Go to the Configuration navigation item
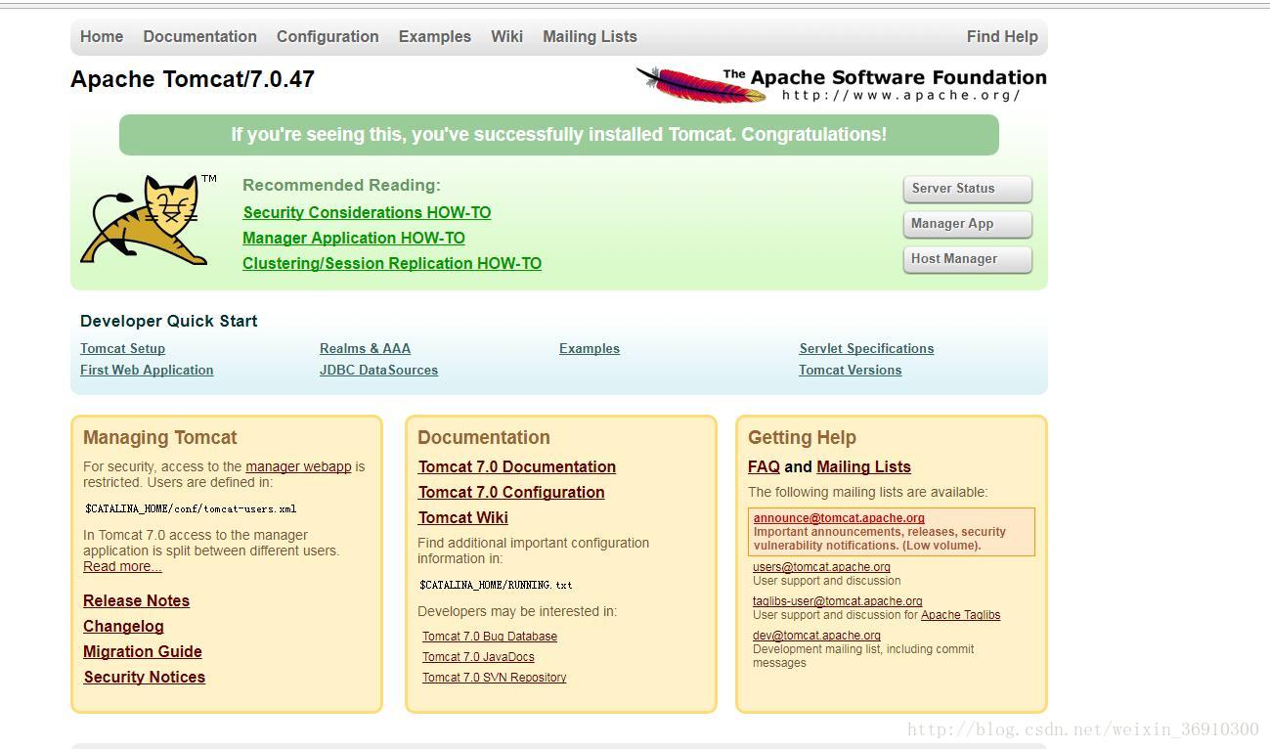This screenshot has width=1270, height=749. [328, 36]
